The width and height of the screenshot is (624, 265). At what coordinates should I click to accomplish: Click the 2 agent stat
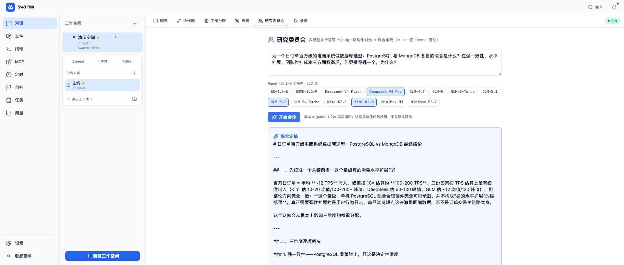pos(78,61)
